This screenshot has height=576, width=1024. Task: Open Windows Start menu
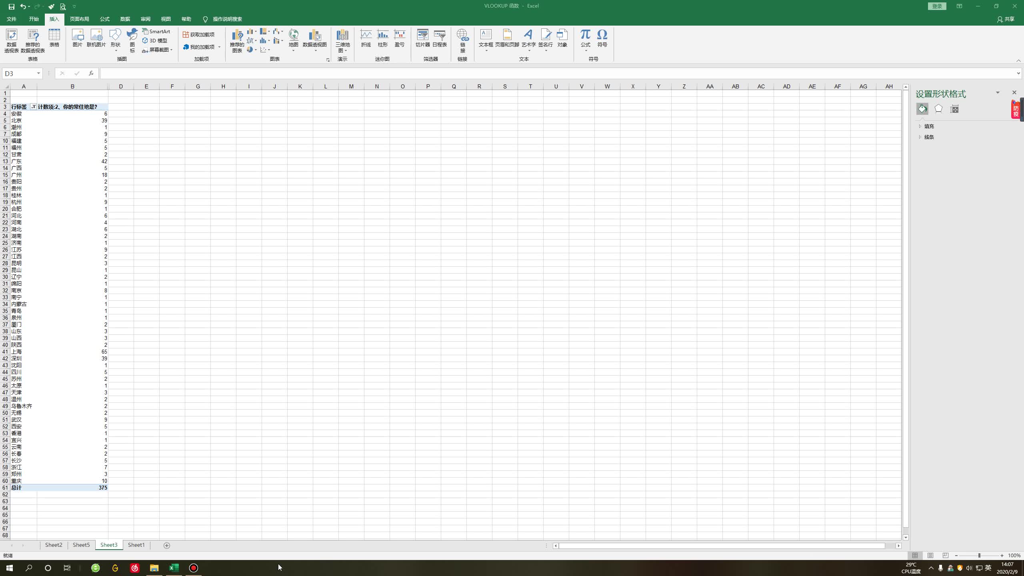(x=10, y=568)
